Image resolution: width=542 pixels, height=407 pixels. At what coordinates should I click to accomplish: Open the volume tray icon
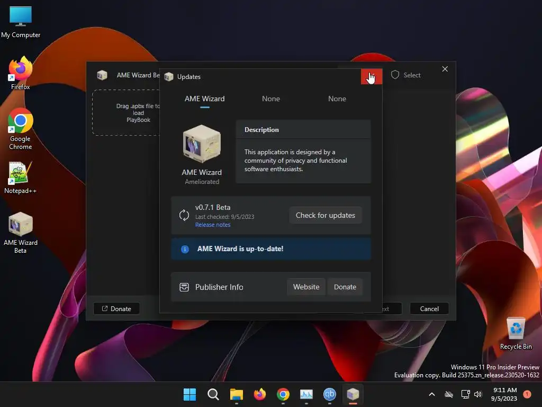(x=478, y=394)
